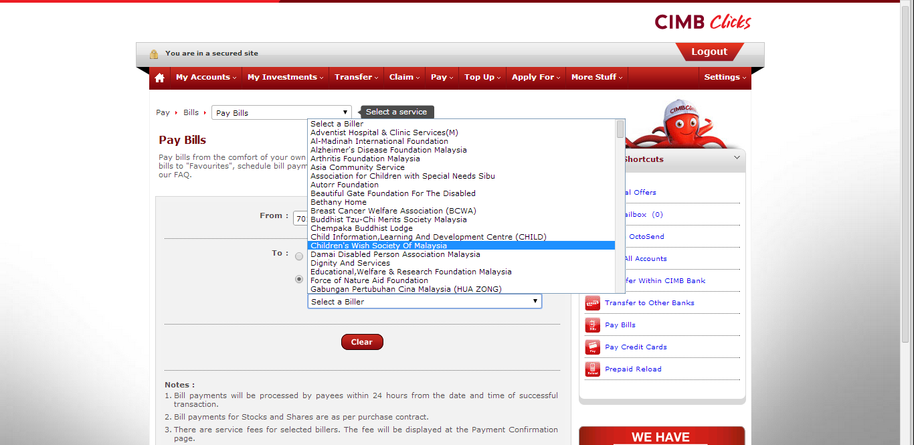Click the Pay breadcrumb link
This screenshot has height=445, width=914.
coord(163,112)
